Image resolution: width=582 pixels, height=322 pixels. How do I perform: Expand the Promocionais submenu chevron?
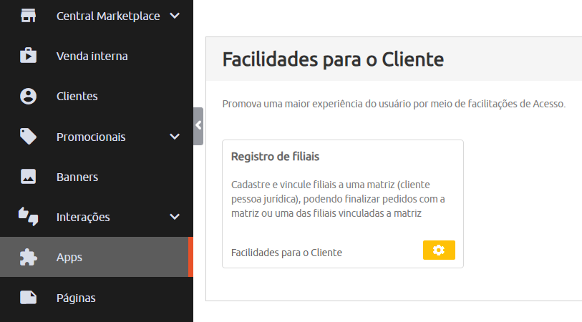click(x=175, y=137)
